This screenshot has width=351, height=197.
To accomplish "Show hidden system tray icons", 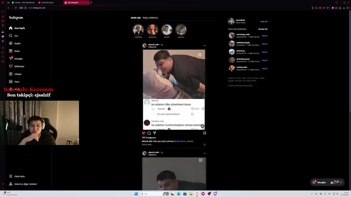I will point(312,194).
